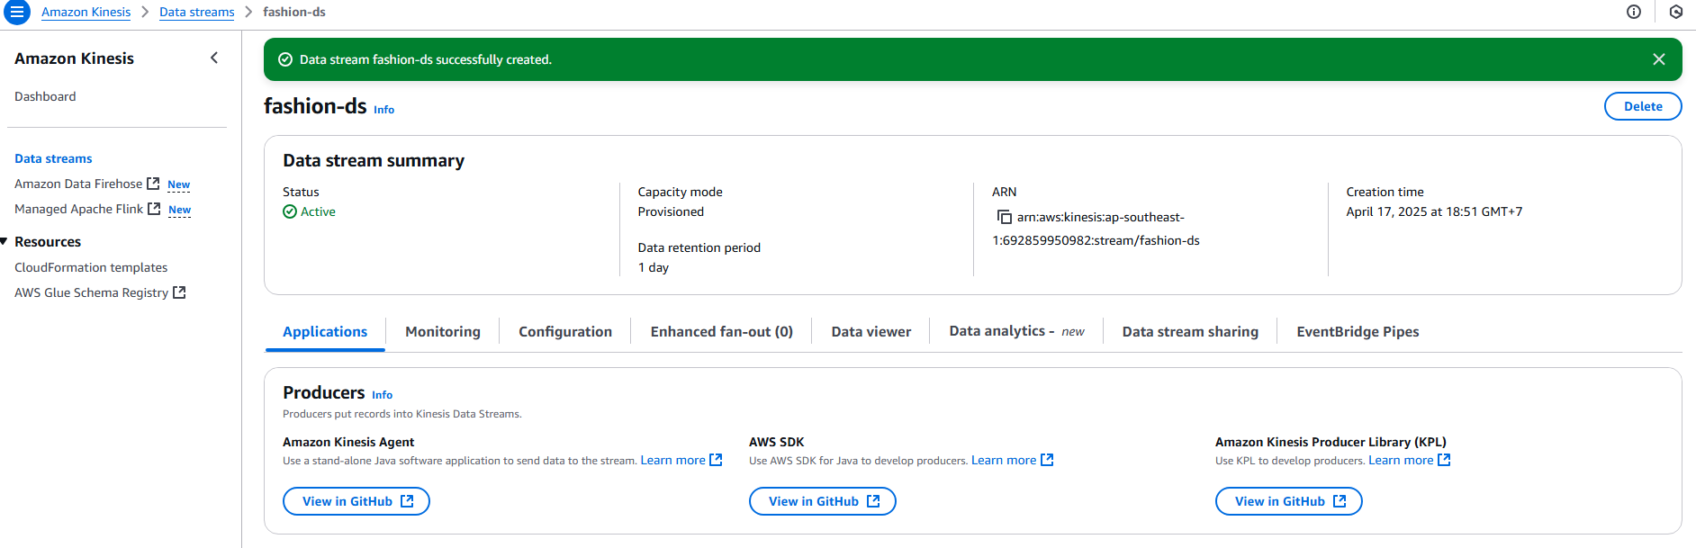Click Info link next to Producers heading
The height and width of the screenshot is (548, 1696).
(383, 395)
